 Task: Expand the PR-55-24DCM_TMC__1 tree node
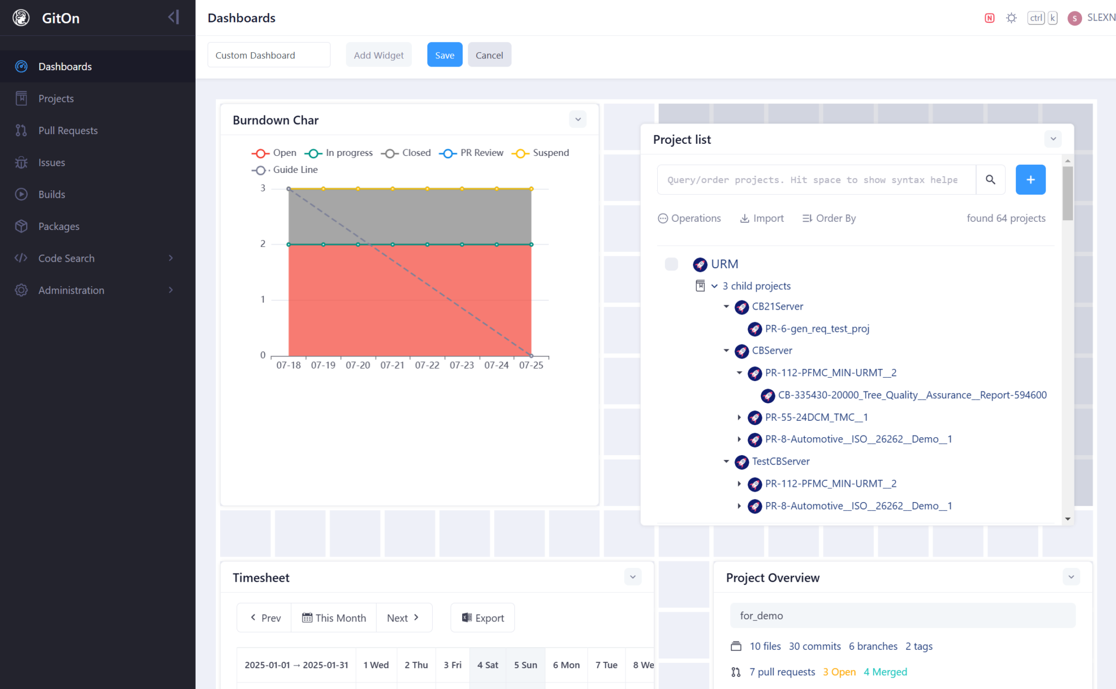[x=739, y=418]
